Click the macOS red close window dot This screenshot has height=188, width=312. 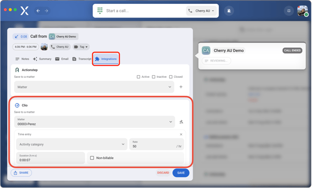[x=5, y=10]
